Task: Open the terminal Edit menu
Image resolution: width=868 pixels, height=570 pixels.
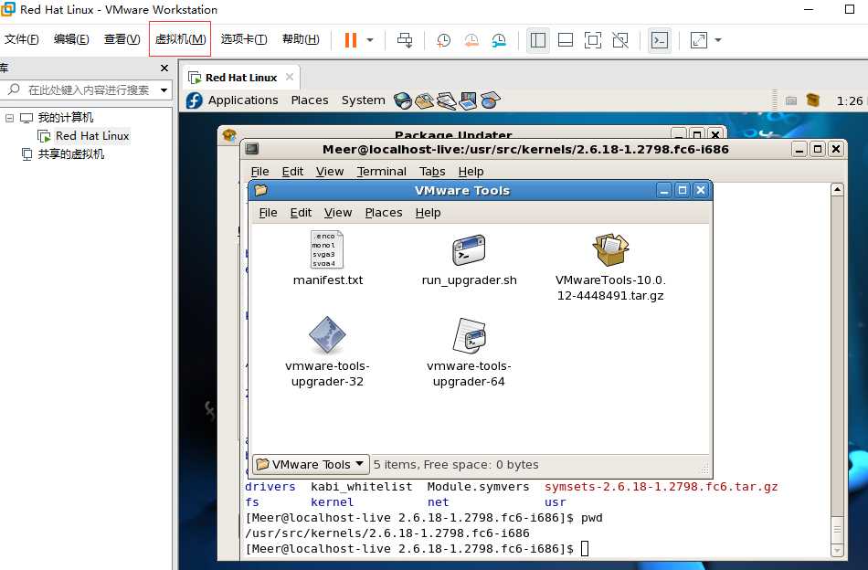Action: 292,171
